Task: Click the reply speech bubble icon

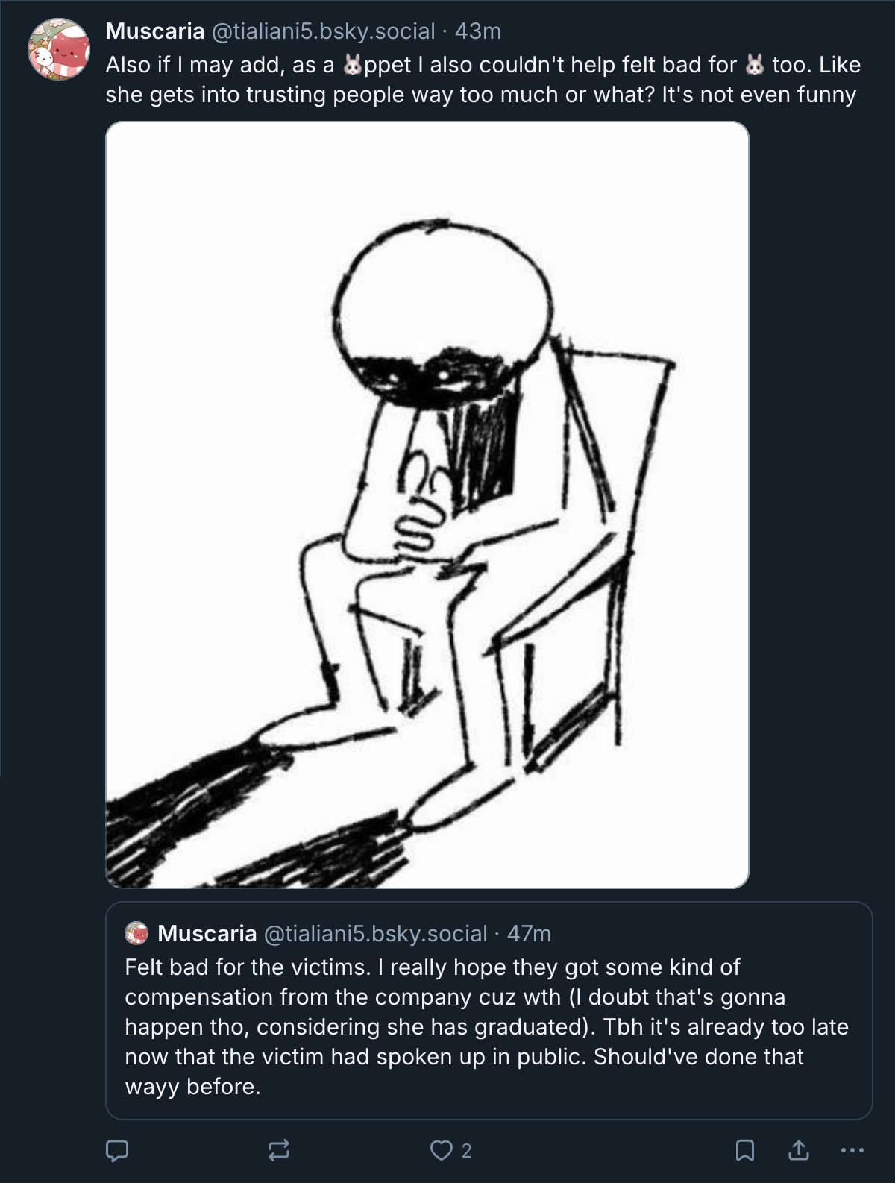Action: (116, 1151)
